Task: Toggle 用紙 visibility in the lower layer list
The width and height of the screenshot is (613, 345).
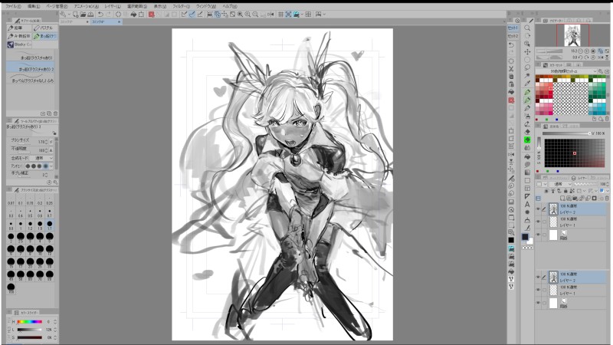Action: click(x=538, y=303)
